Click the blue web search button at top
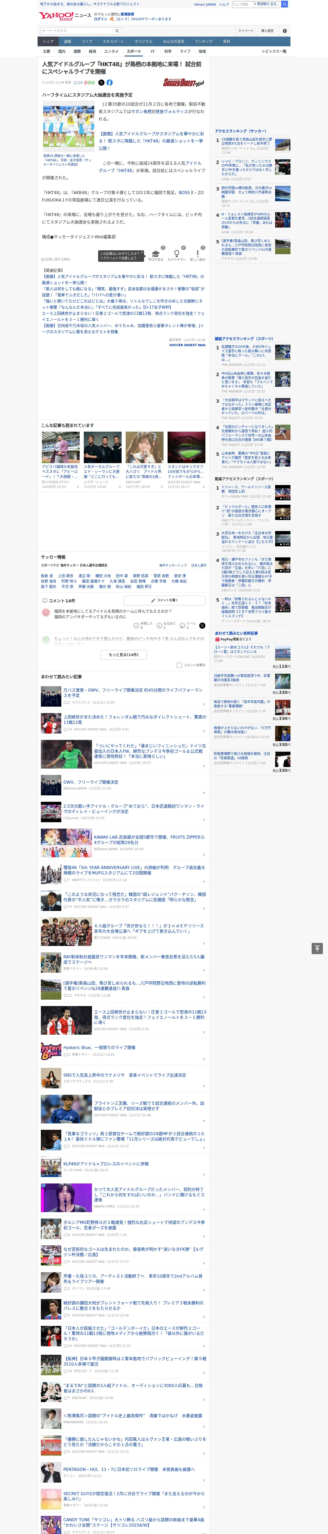The height and width of the screenshot is (1534, 328). 285,4
